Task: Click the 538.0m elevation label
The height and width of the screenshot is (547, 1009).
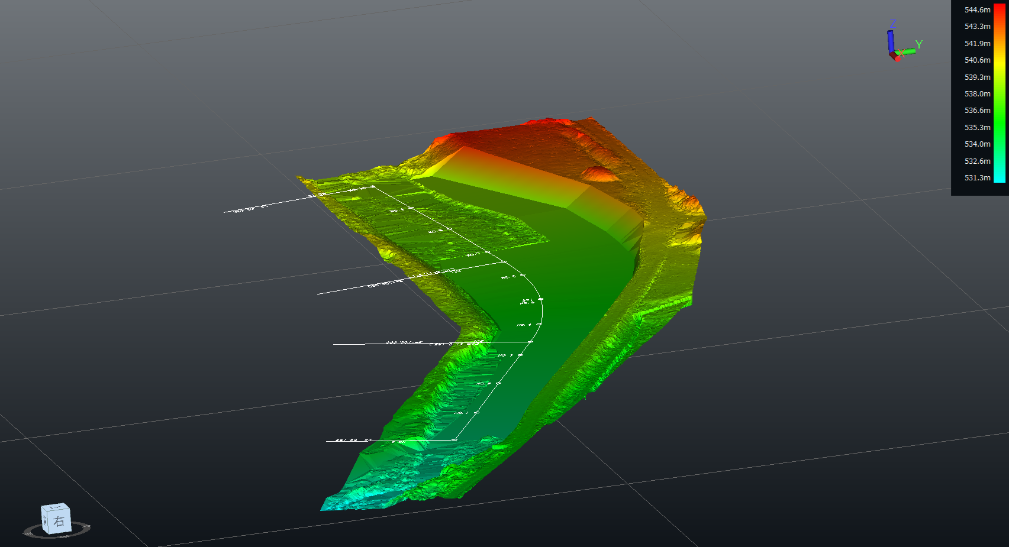Action: coord(977,94)
